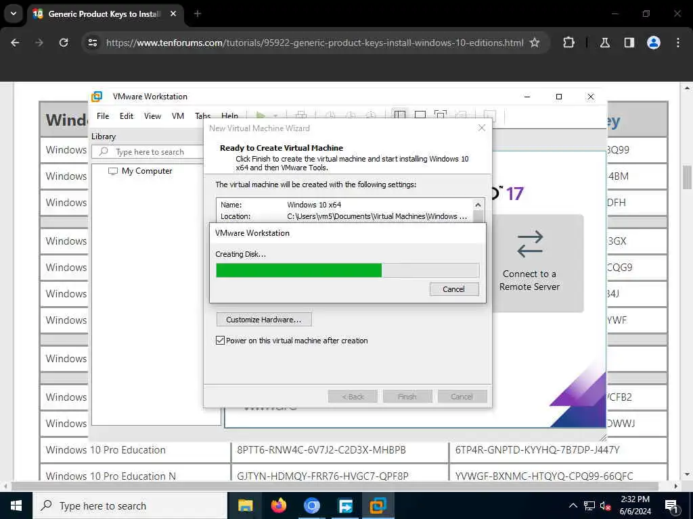
Task: Click key GJTYN-HDMQY-FRR76-HVGC7-QPF8P
Action: [323, 476]
